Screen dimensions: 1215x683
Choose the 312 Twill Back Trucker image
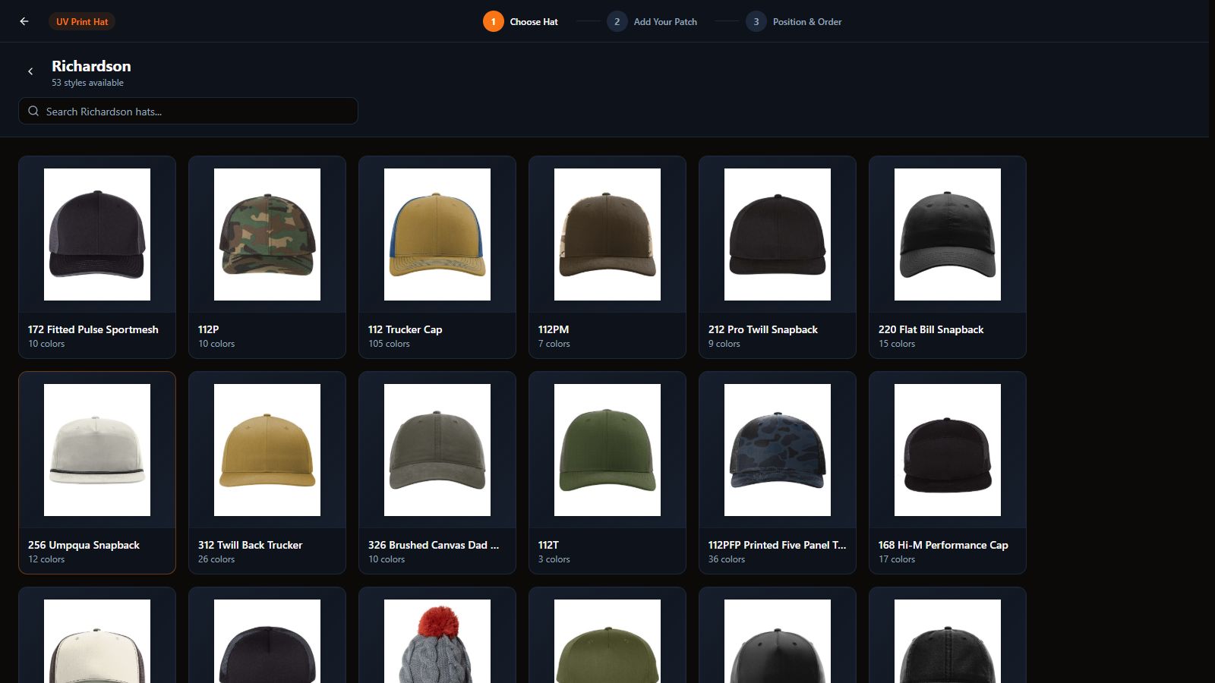click(267, 450)
